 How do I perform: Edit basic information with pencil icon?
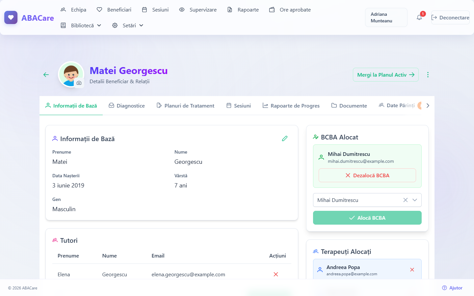pos(285,138)
